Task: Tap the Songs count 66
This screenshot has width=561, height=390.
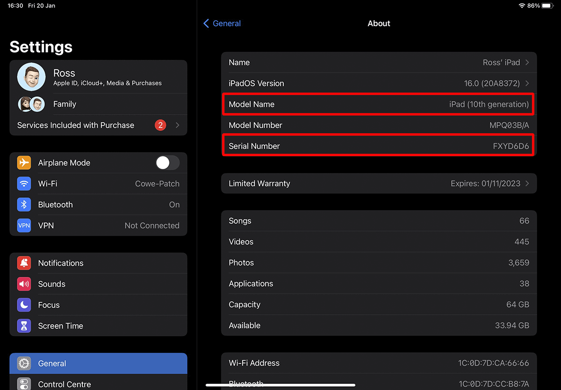Action: point(525,221)
